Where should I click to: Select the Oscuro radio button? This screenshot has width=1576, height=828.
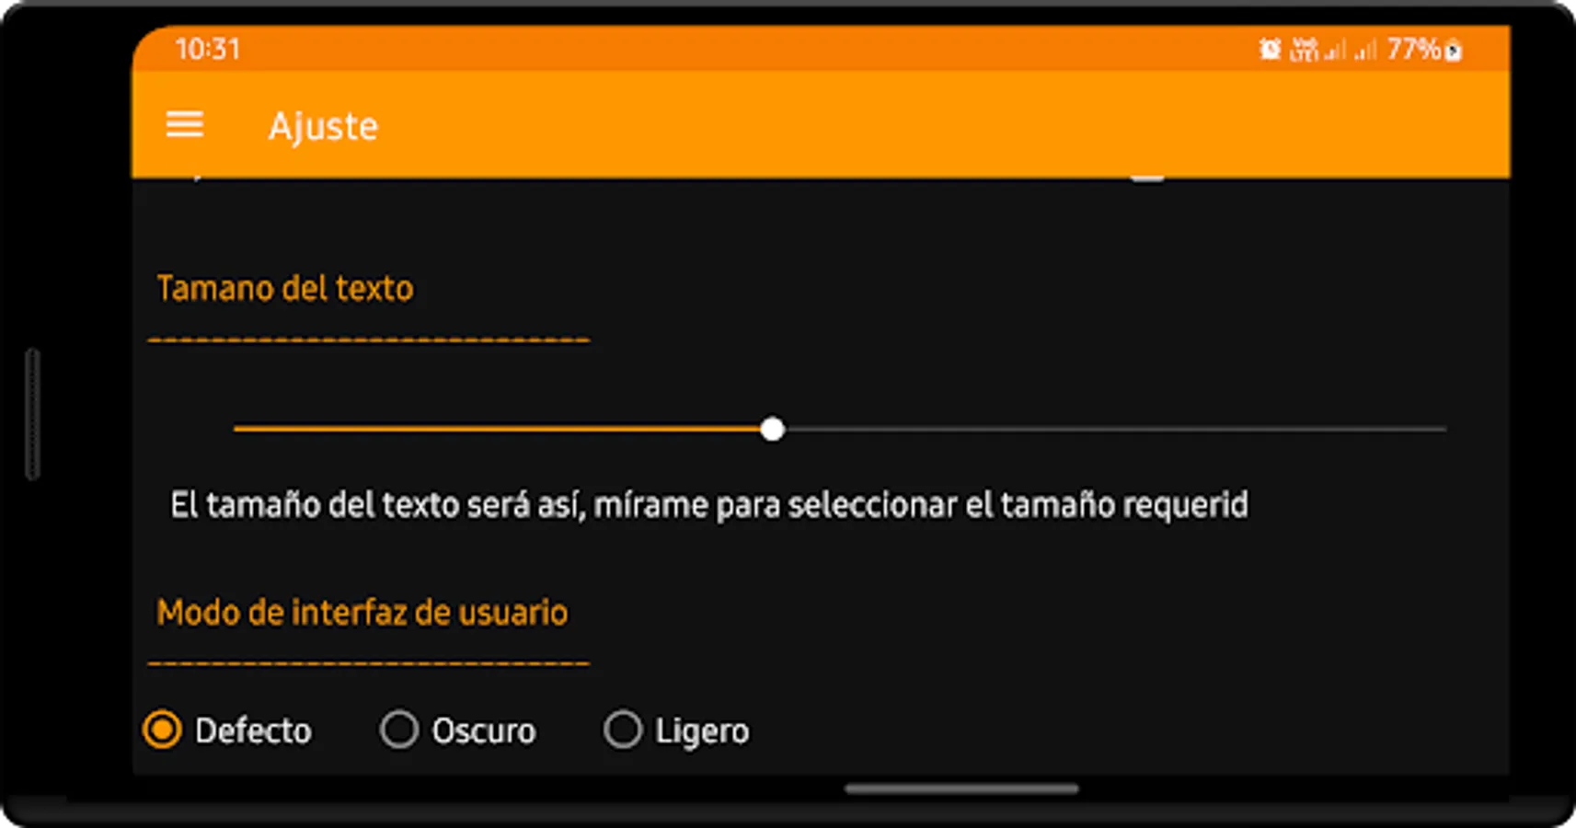click(399, 730)
